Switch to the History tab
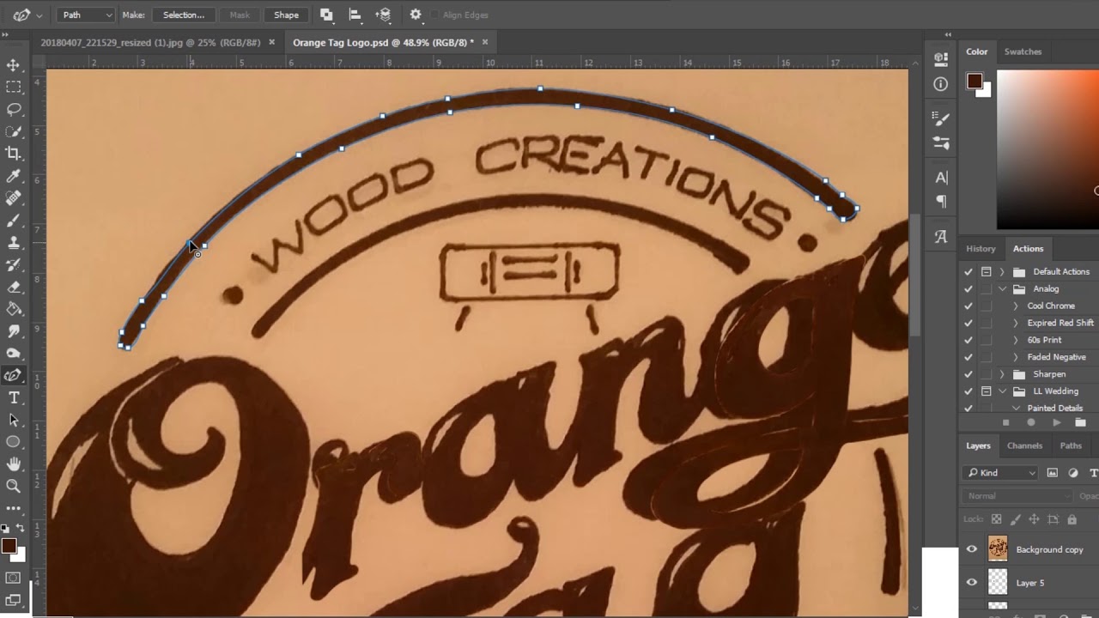Image resolution: width=1099 pixels, height=618 pixels. (981, 249)
